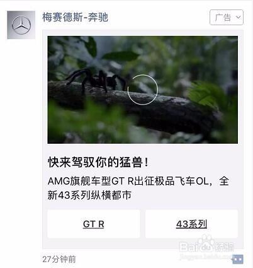Expand the chevron arrow beside 广告
This screenshot has width=253, height=268.
239,17
